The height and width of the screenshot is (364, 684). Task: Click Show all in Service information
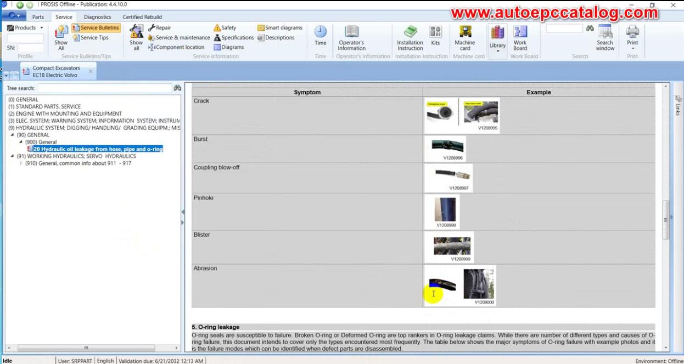pyautogui.click(x=136, y=38)
